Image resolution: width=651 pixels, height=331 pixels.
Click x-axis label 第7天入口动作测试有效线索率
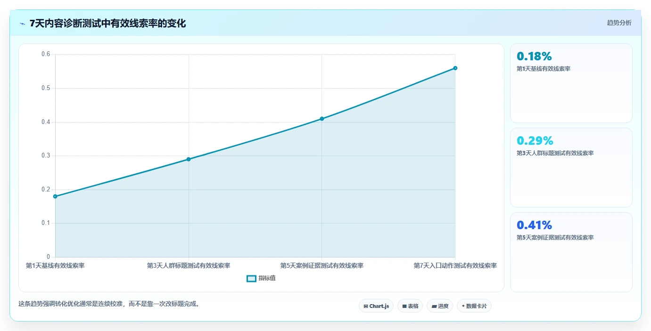(x=455, y=266)
